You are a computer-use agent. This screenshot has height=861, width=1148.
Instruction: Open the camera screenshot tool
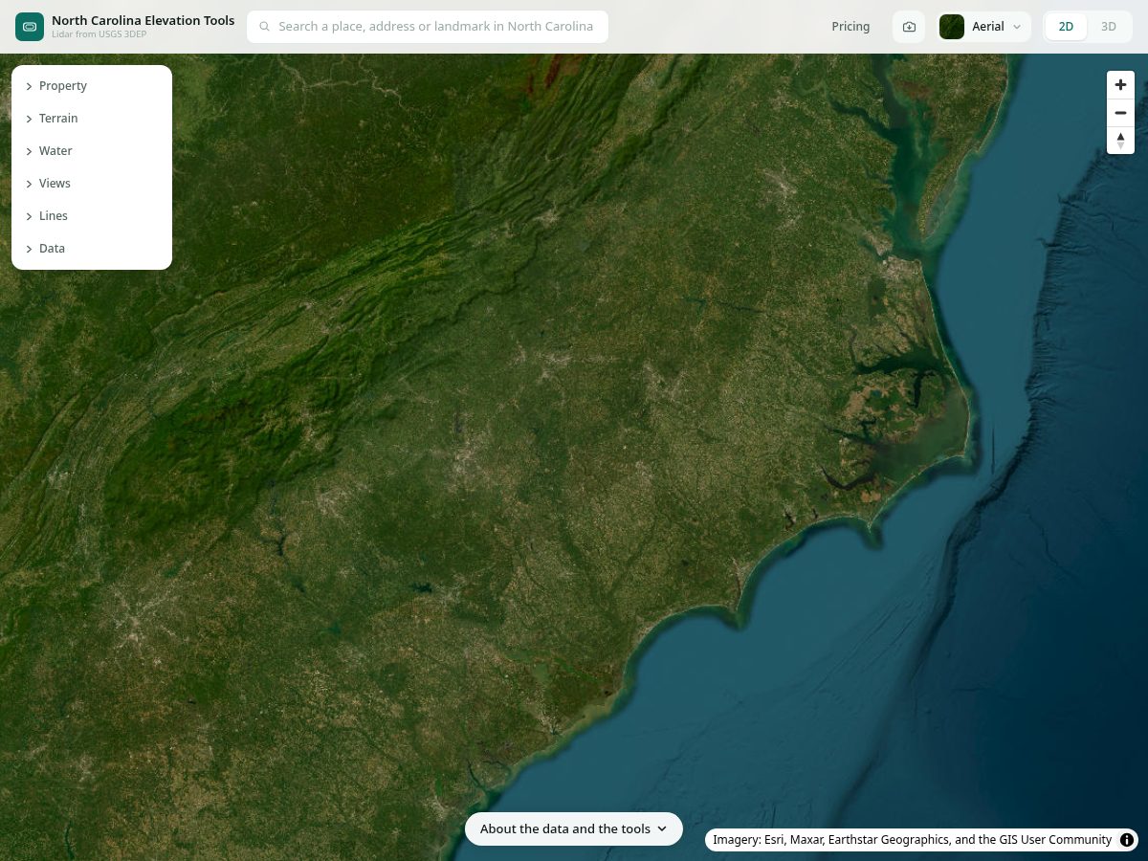pos(909,27)
